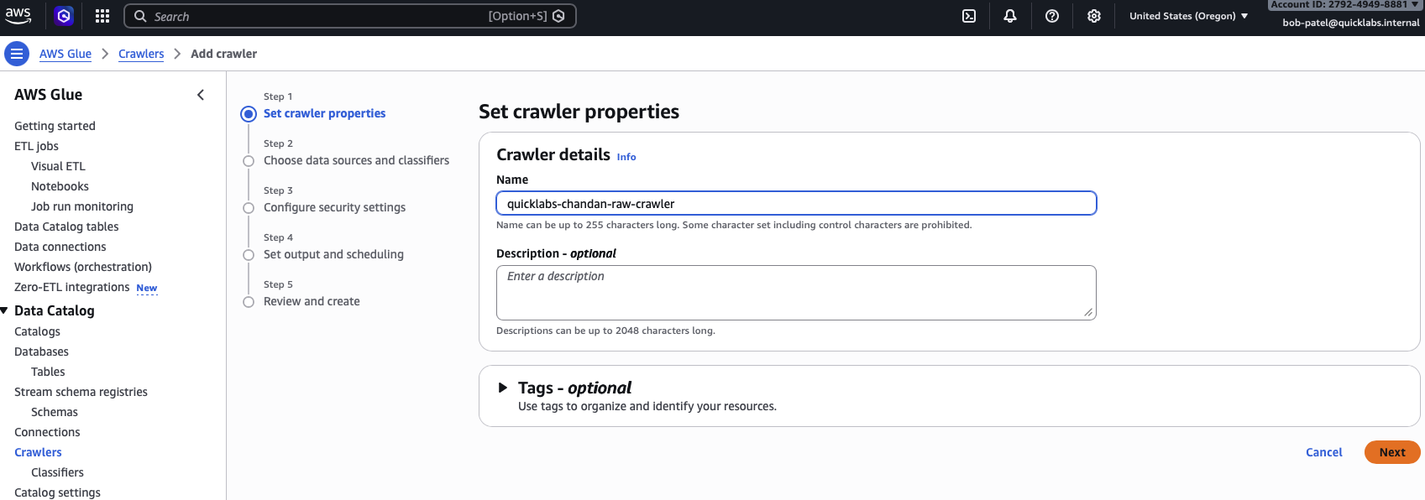Screen dimensions: 1425x500
Task: Select Step 3 Configure security settings
Action: click(x=334, y=207)
